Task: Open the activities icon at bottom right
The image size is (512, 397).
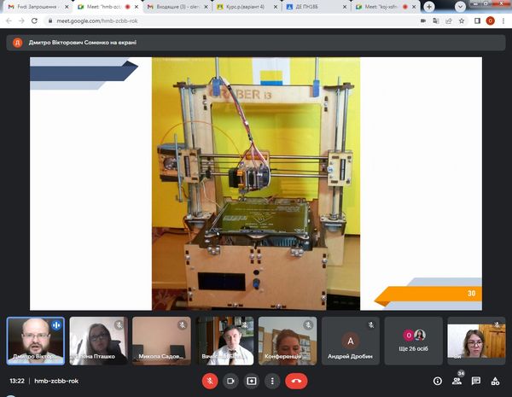Action: tap(496, 381)
